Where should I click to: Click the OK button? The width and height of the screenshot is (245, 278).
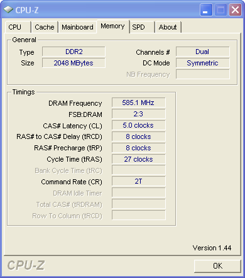point(217,266)
